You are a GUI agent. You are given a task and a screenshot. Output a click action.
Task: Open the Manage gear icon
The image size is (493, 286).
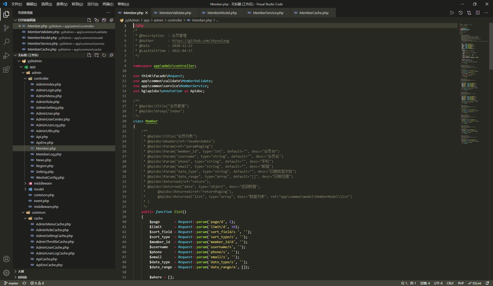tap(6, 272)
